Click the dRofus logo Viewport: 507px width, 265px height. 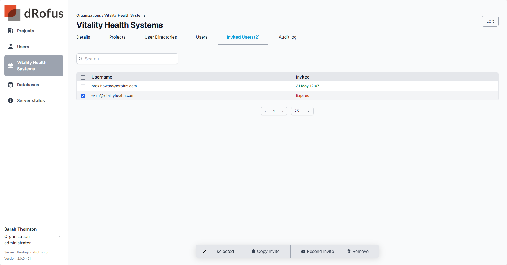34,13
